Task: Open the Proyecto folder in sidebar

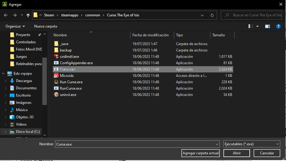Action: (x=23, y=35)
